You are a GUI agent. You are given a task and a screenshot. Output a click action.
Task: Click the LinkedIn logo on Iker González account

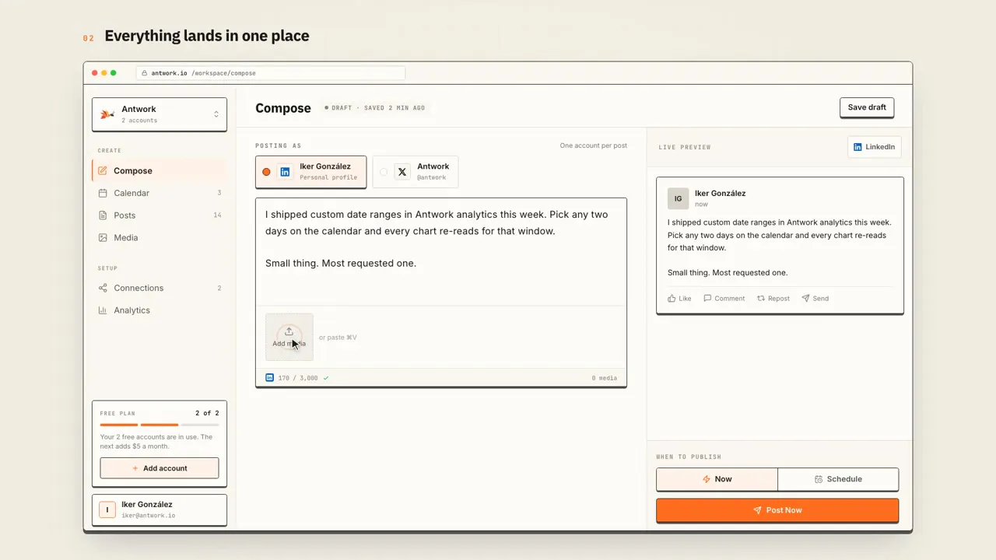pyautogui.click(x=285, y=172)
